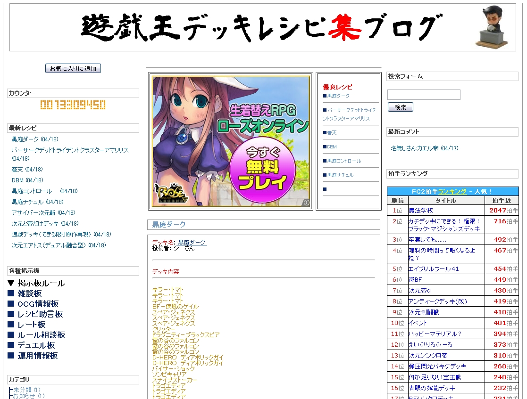527x399 pixels.
Task: Open 黒庭ダーク (04/18) in latest recipes
Action: coord(35,139)
